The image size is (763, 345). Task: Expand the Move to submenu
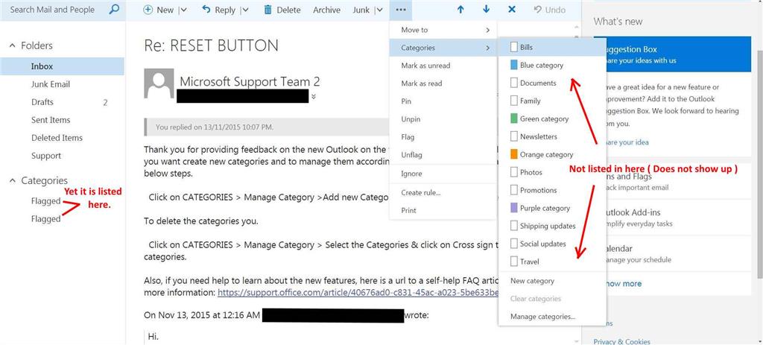point(443,30)
